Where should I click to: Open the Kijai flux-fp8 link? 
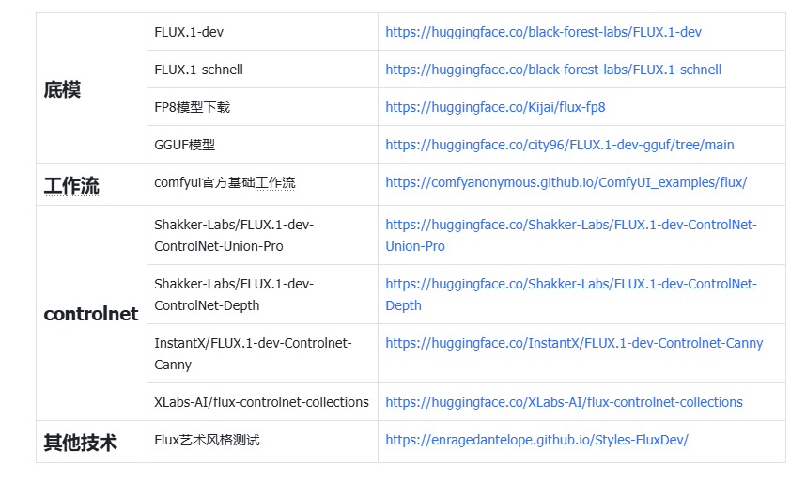[x=495, y=107]
